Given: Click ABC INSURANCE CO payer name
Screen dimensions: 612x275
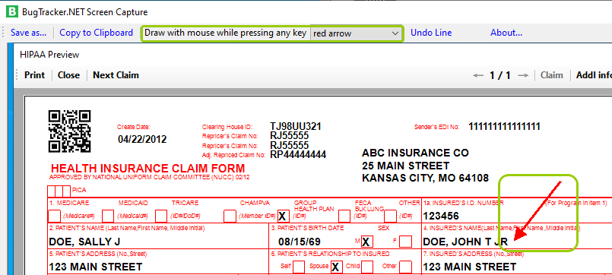Looking at the screenshot, I should pyautogui.click(x=415, y=153).
